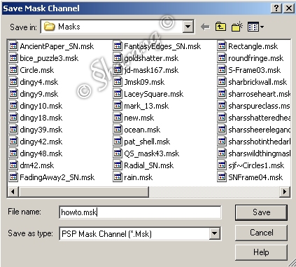This screenshot has width=296, height=267.
Task: Create a new folder icon
Action: coord(237,27)
